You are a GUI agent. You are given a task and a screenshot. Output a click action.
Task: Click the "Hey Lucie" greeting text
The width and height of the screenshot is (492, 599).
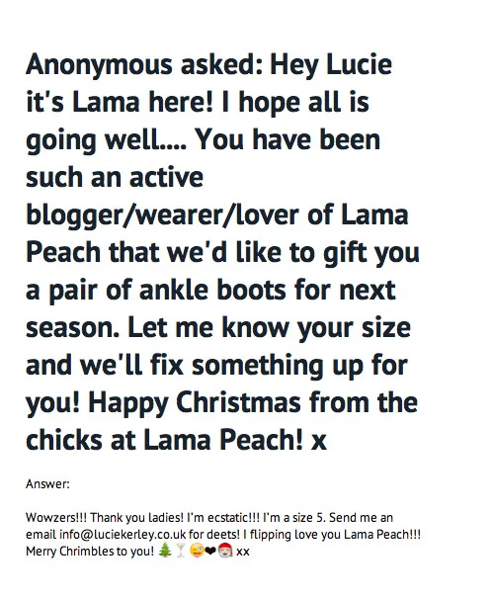pyautogui.click(x=331, y=65)
